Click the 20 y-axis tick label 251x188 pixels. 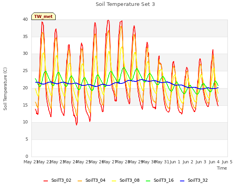25,88
